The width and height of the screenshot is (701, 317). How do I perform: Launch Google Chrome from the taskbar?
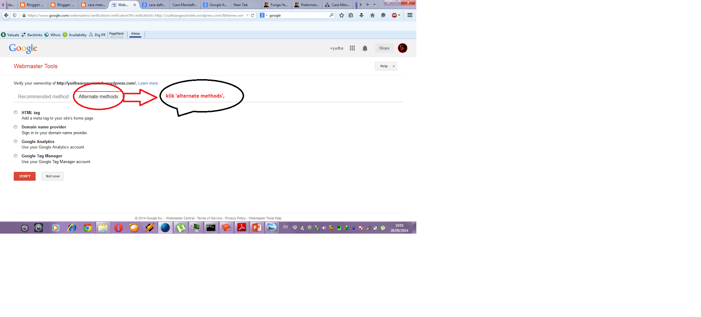click(88, 228)
